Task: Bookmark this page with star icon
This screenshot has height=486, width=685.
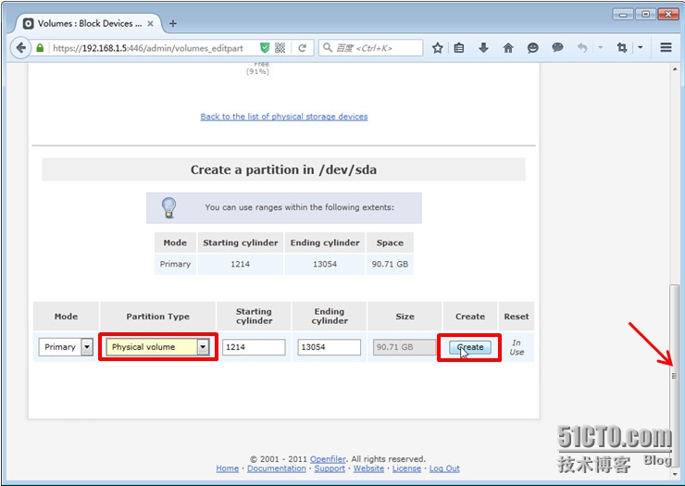Action: click(437, 47)
